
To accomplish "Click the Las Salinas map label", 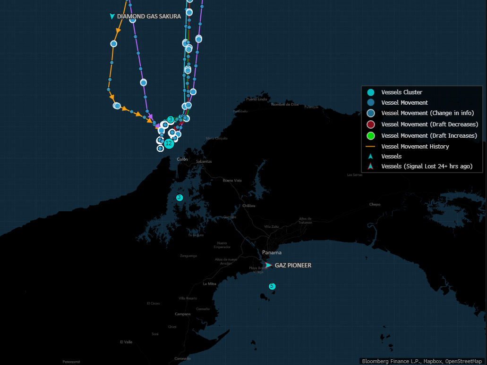I will pos(355,174).
